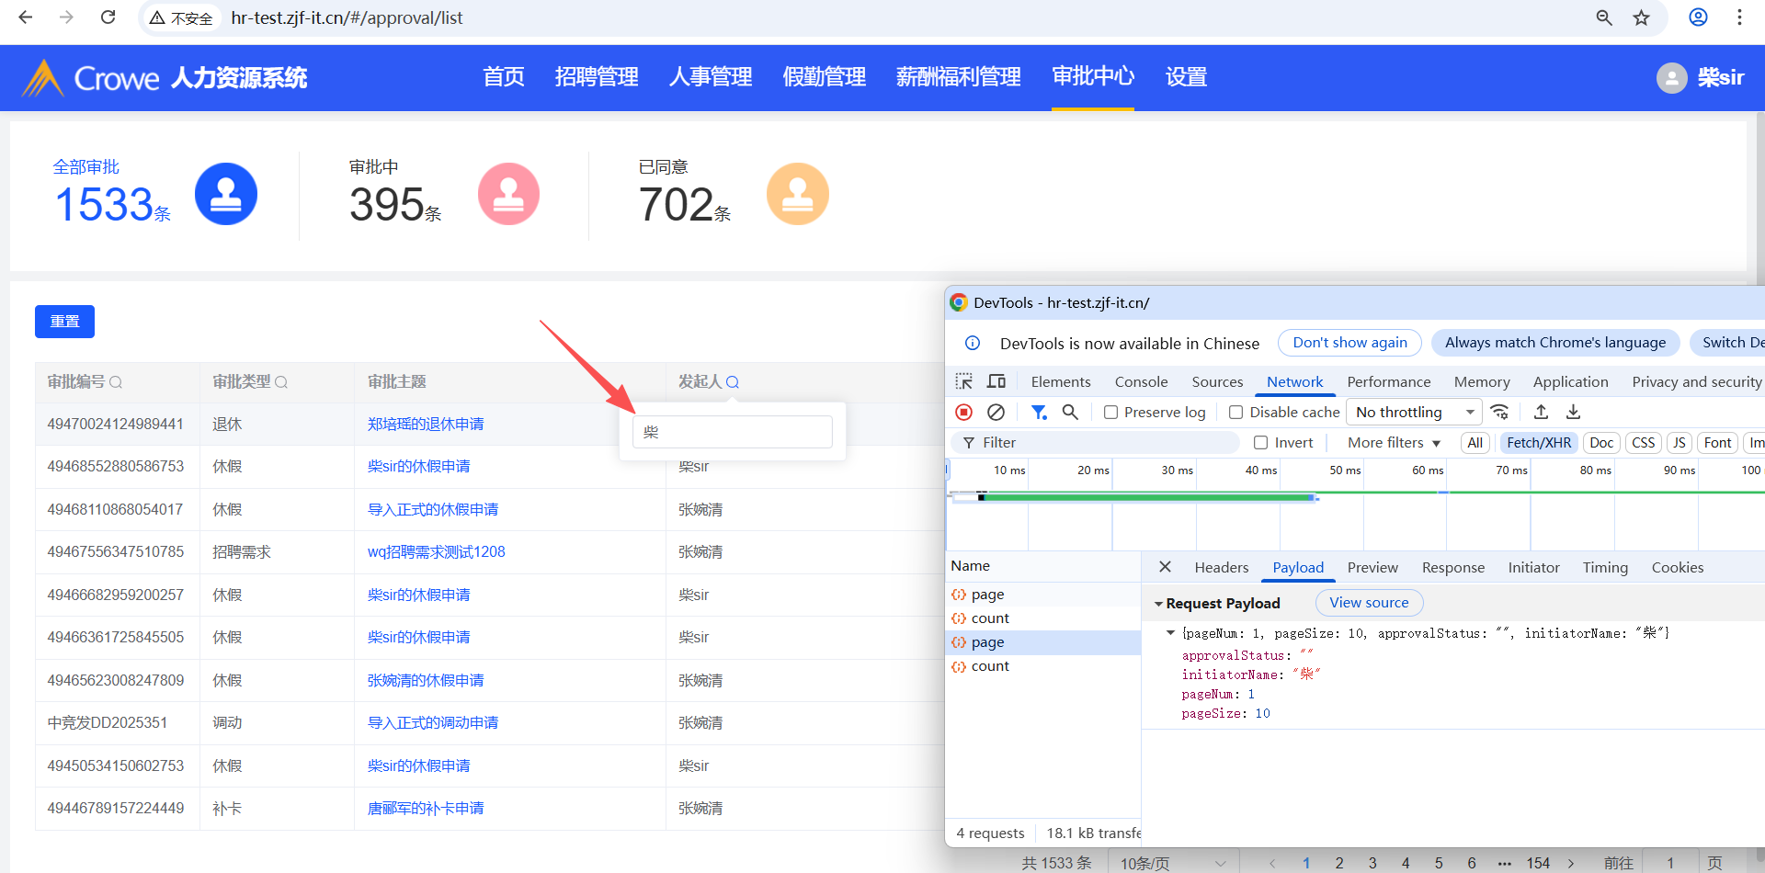The height and width of the screenshot is (873, 1765).
Task: Reload the page with the refresh icon
Action: pyautogui.click(x=108, y=17)
